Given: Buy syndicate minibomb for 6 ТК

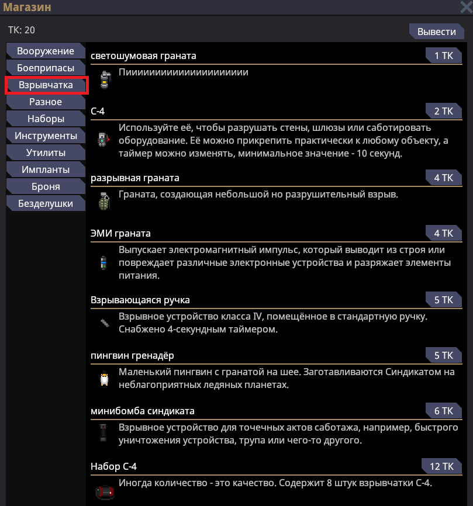Looking at the screenshot, I should click(x=444, y=411).
